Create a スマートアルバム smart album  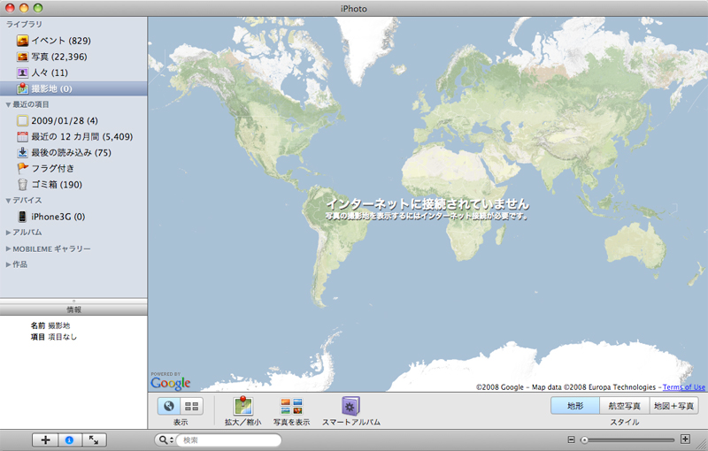click(350, 406)
